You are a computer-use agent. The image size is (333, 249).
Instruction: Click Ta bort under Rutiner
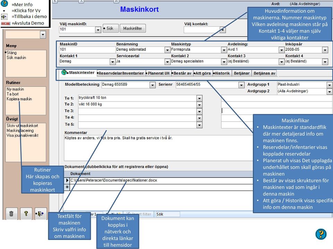[x=12, y=94]
